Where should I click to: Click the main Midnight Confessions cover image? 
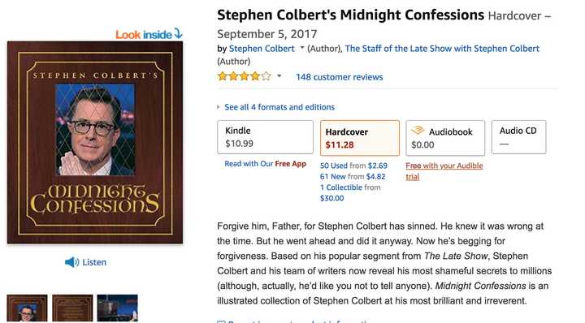[95, 143]
